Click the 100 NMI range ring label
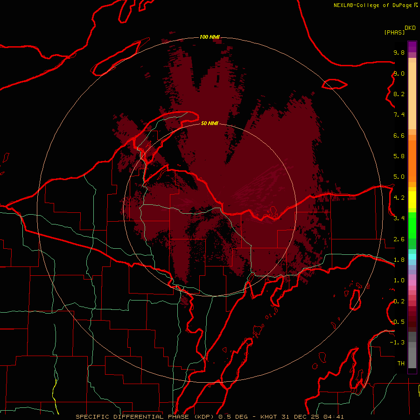This screenshot has width=420, height=420. (210, 37)
